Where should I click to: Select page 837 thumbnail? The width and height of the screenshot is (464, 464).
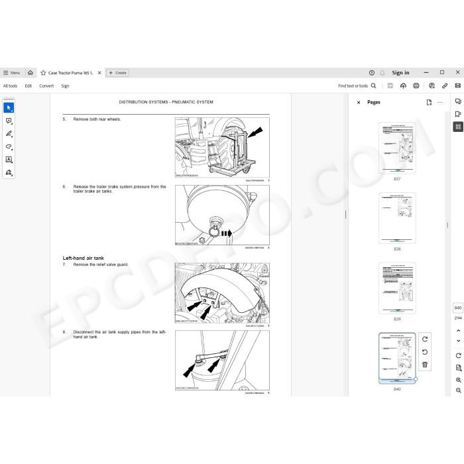point(397,148)
